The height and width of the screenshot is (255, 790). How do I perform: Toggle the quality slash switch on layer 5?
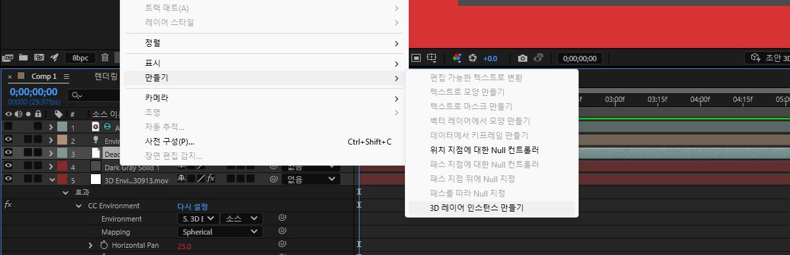point(201,179)
